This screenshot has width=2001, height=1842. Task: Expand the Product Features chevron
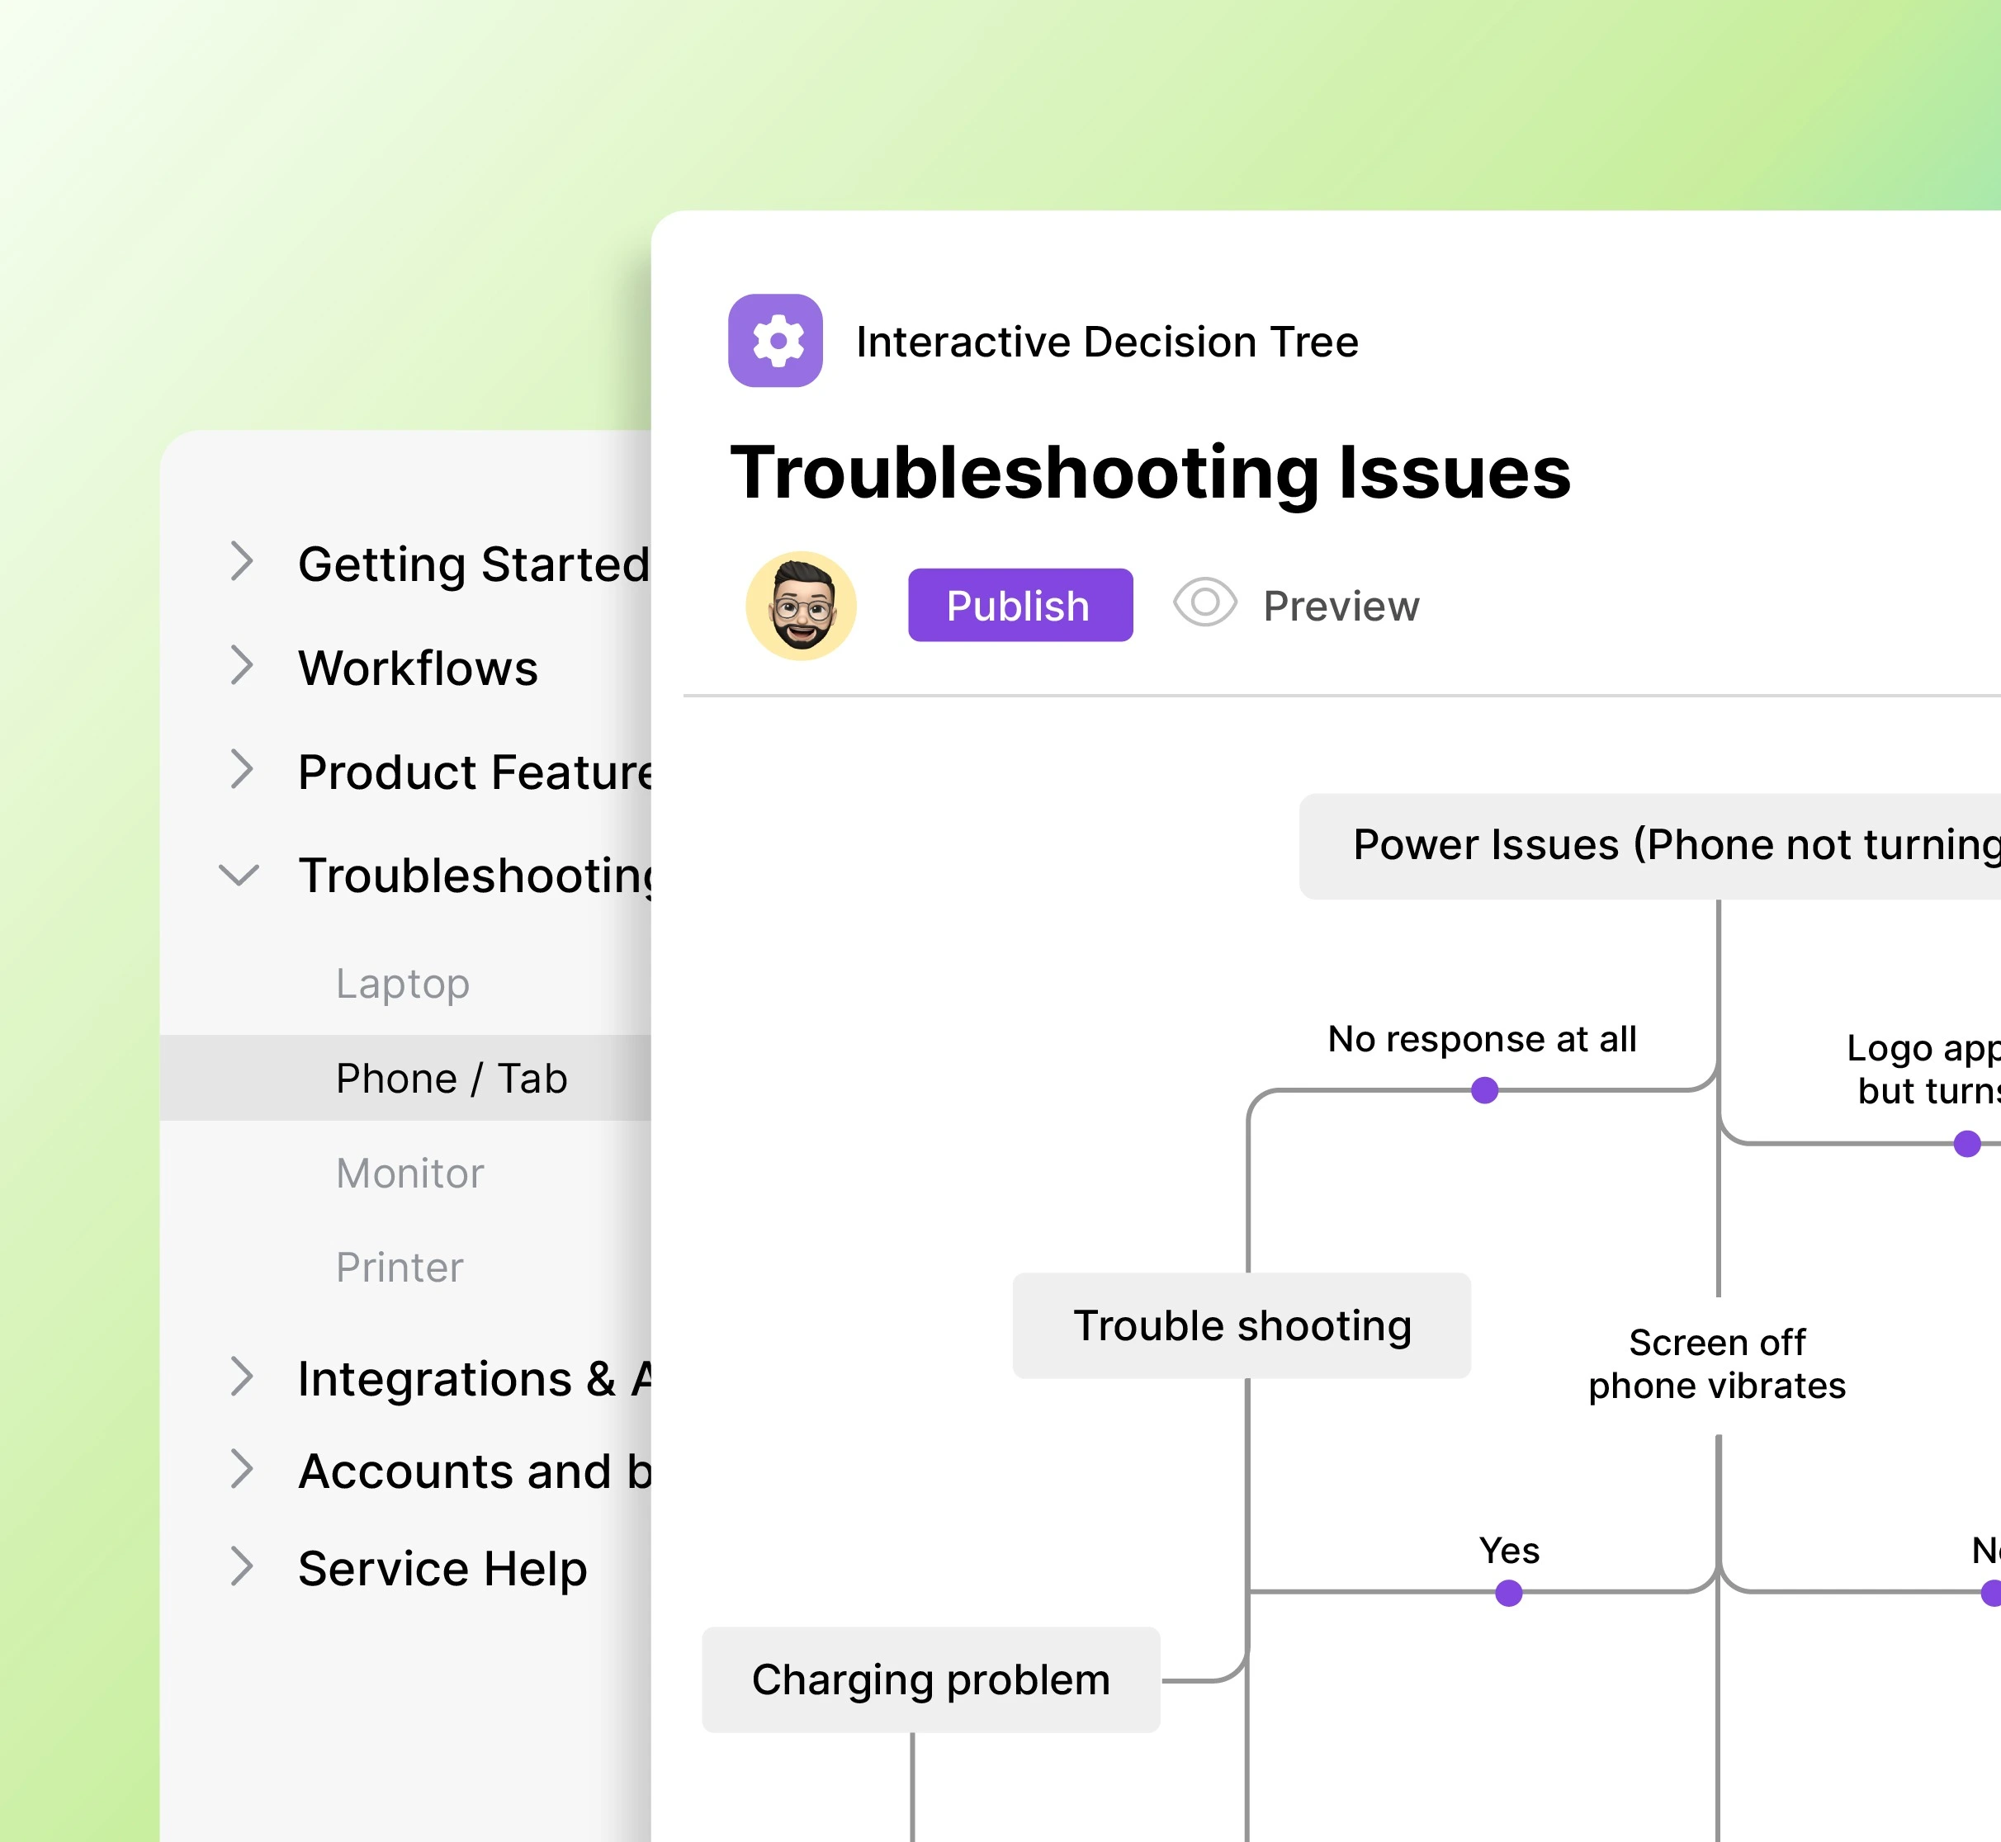click(240, 768)
